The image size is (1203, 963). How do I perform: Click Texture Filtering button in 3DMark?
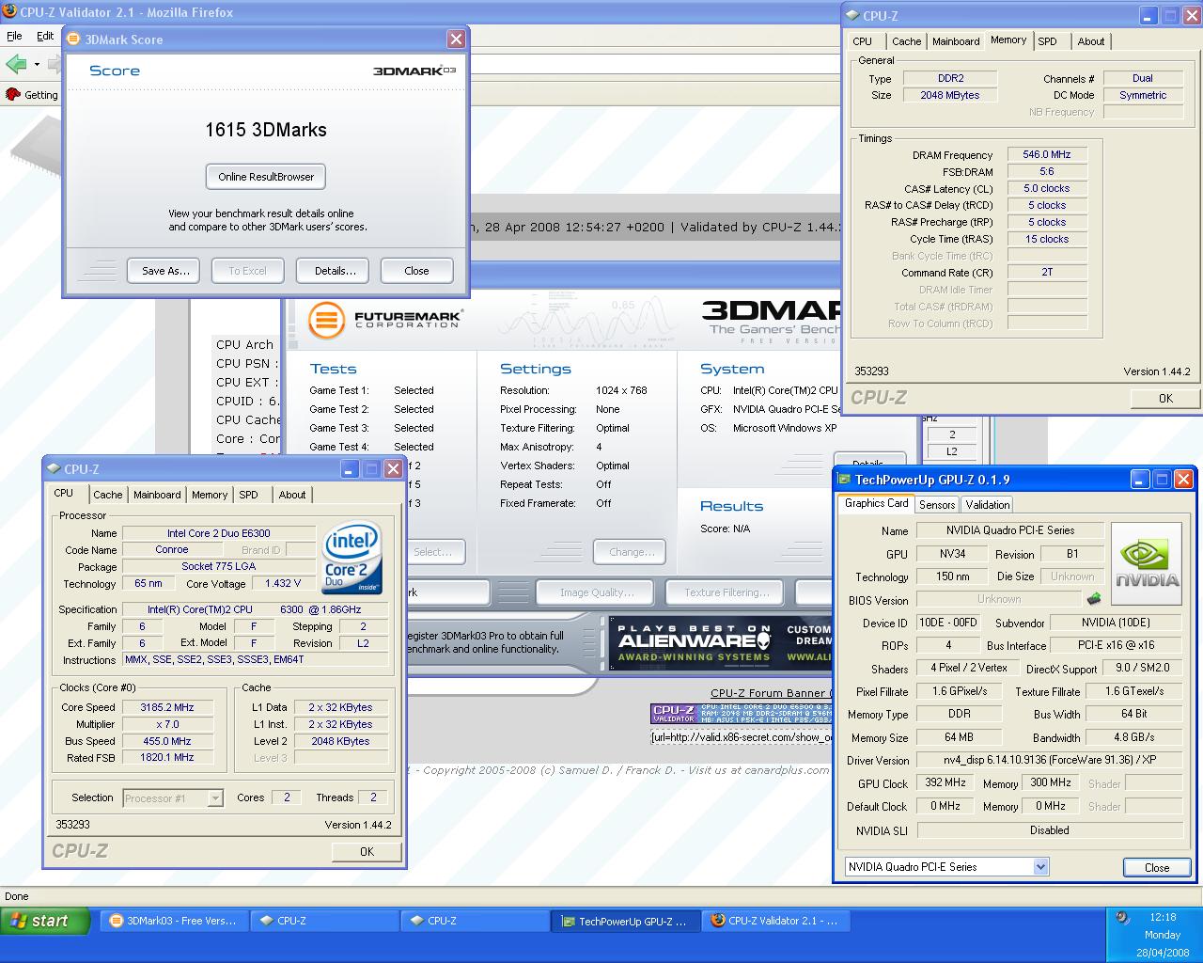(x=726, y=592)
